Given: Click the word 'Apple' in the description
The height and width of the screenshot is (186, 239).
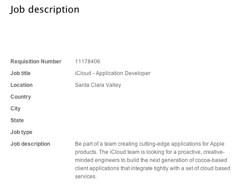Looking at the screenshot, I should [x=217, y=144].
